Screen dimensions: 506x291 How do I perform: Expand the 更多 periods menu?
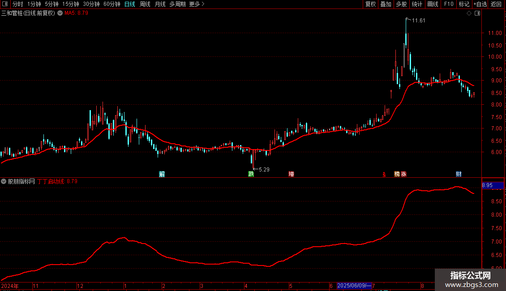tap(197, 4)
